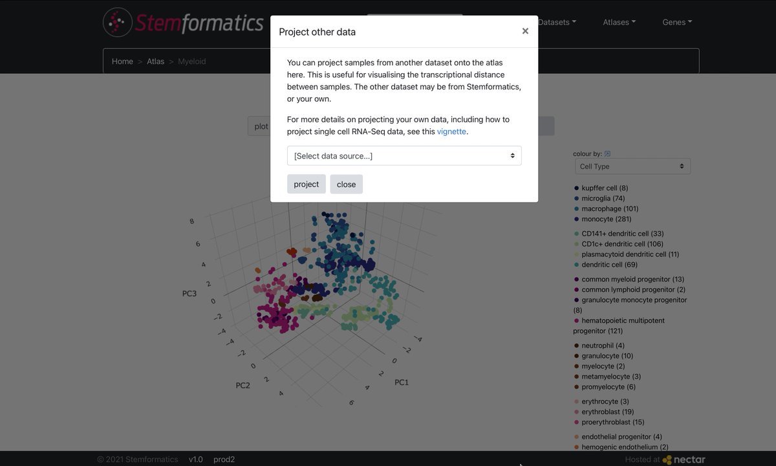This screenshot has width=776, height=466.
Task: Click the project button
Action: coord(307,184)
